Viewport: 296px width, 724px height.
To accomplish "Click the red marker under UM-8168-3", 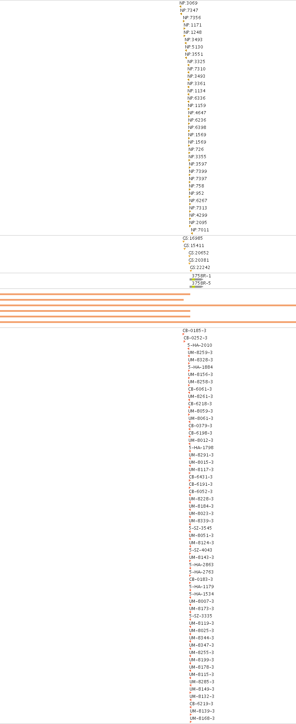I will 191,722.
